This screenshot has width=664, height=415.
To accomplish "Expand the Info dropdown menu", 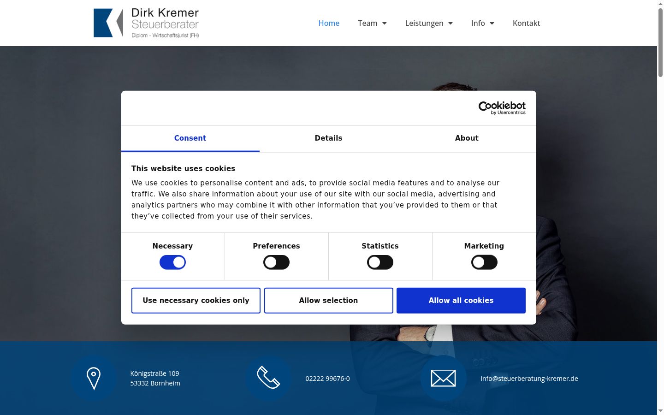I will tap(482, 23).
